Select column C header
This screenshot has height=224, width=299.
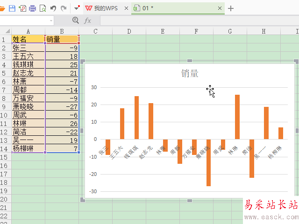coord(95,31)
